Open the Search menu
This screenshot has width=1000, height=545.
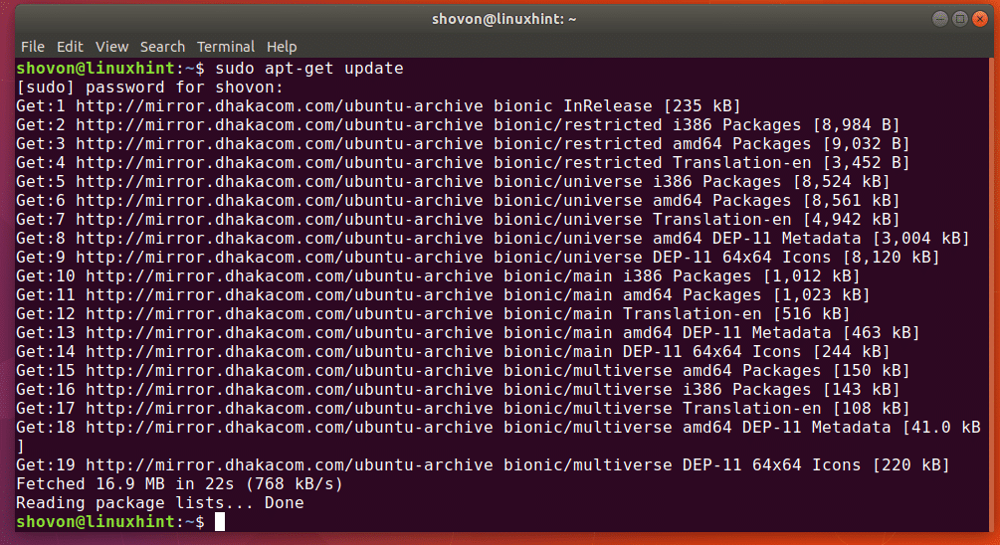pyautogui.click(x=162, y=47)
